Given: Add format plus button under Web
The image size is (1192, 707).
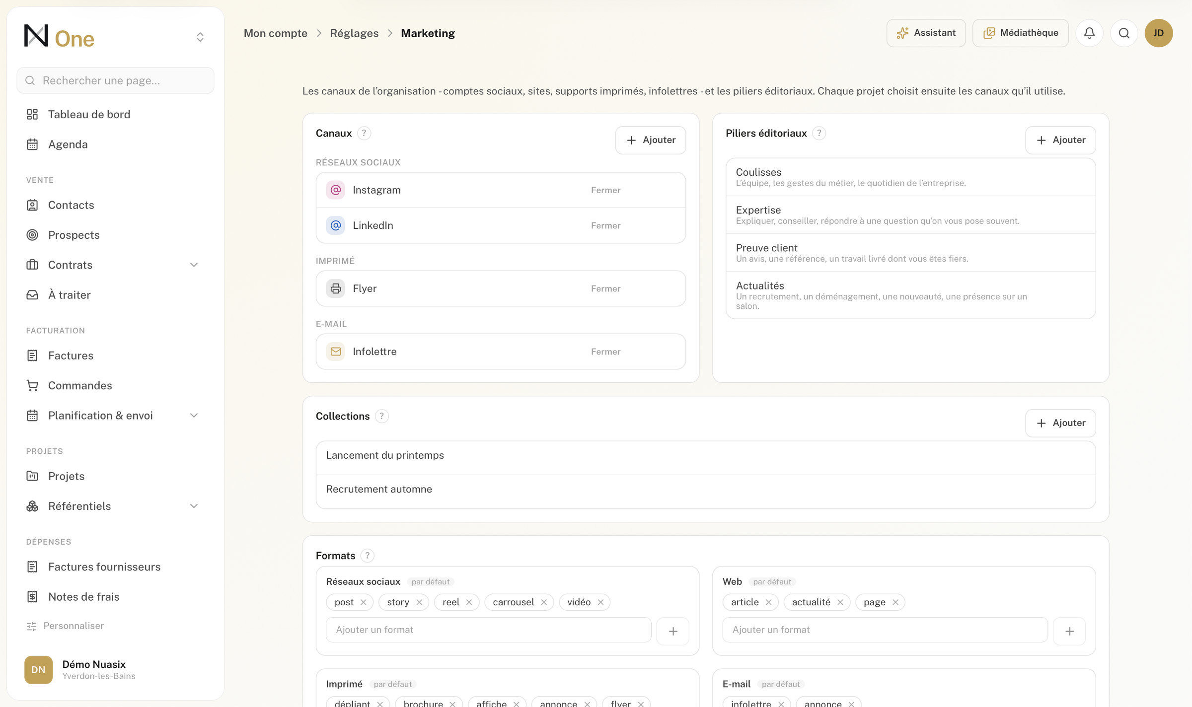Looking at the screenshot, I should click(1069, 631).
